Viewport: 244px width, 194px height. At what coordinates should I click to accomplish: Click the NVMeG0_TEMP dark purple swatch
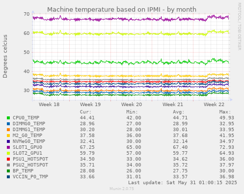click(8, 141)
